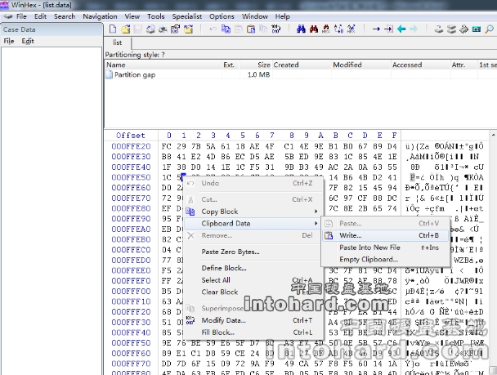Open the Window menu
The height and width of the screenshot is (375, 497).
coord(255,16)
